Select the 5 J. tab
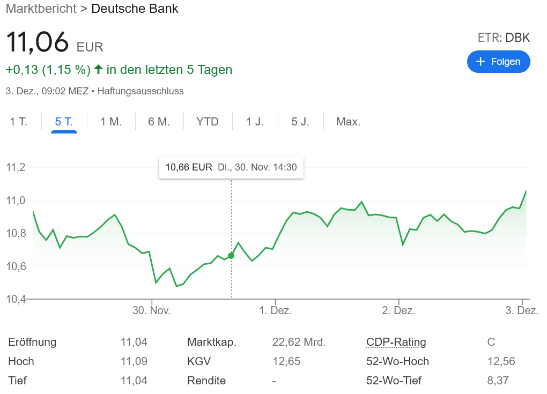The height and width of the screenshot is (394, 547). coord(302,122)
